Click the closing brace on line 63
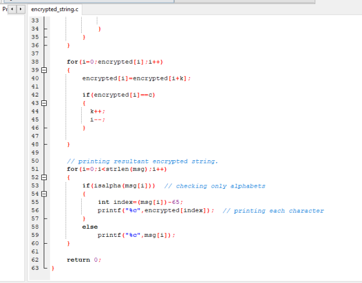This screenshot has width=362, height=283. click(53, 268)
